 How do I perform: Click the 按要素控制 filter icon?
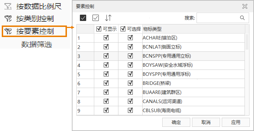tap(8, 31)
